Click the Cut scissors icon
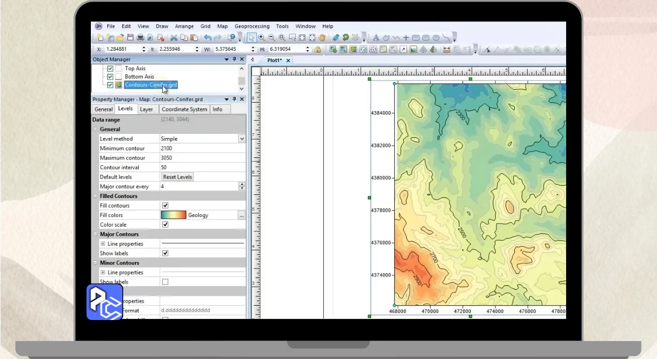Image resolution: width=657 pixels, height=359 pixels. click(173, 37)
